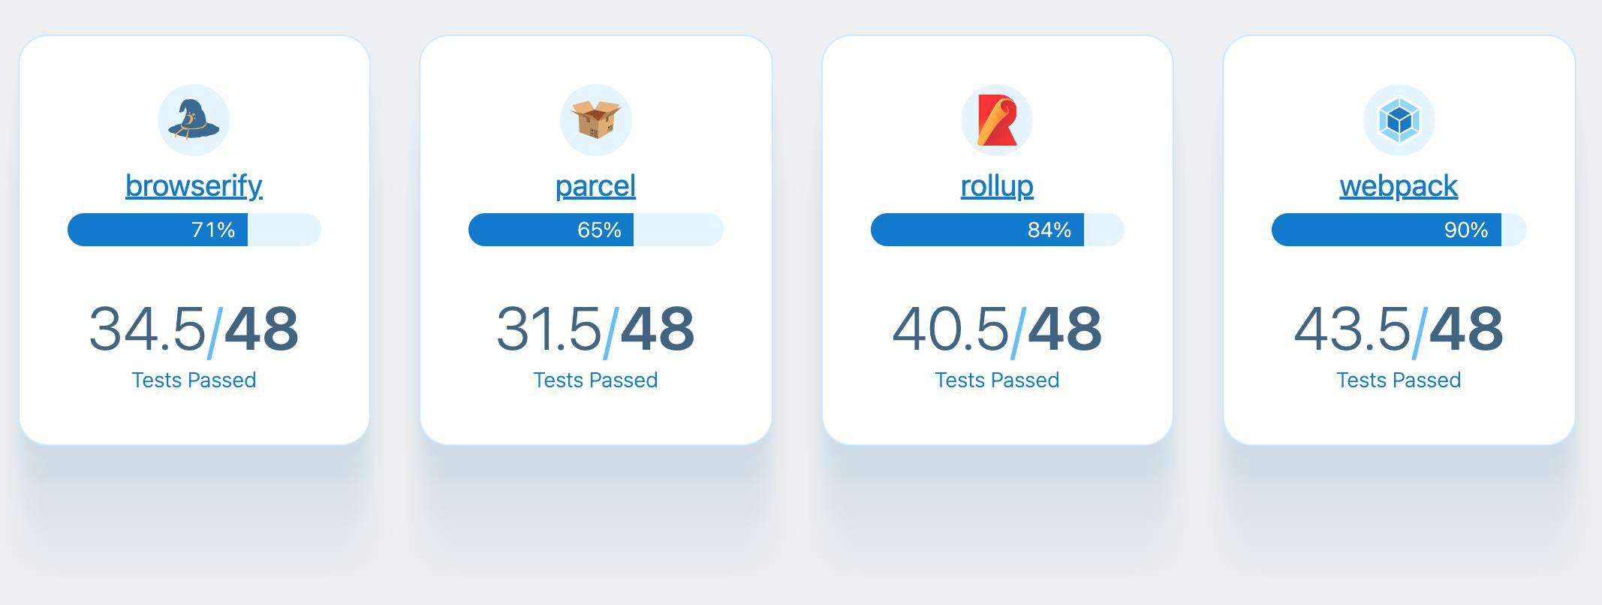Click Tests Passed label under rollup
The width and height of the screenshot is (1602, 605).
coord(997,380)
